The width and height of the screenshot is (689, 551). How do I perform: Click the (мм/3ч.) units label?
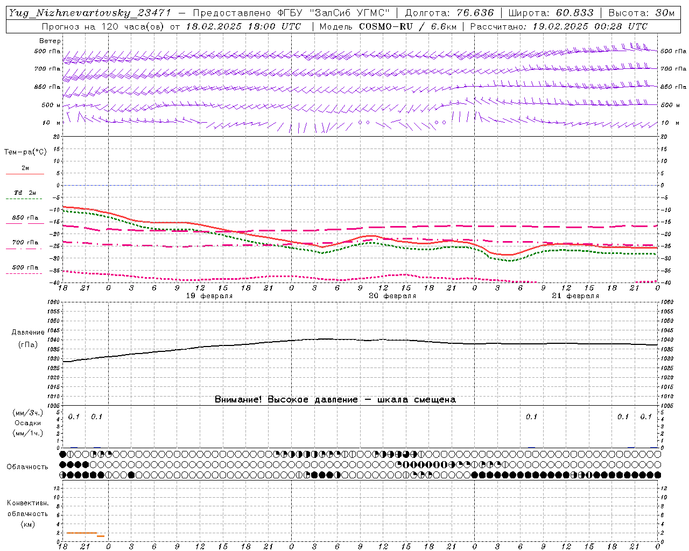click(28, 413)
